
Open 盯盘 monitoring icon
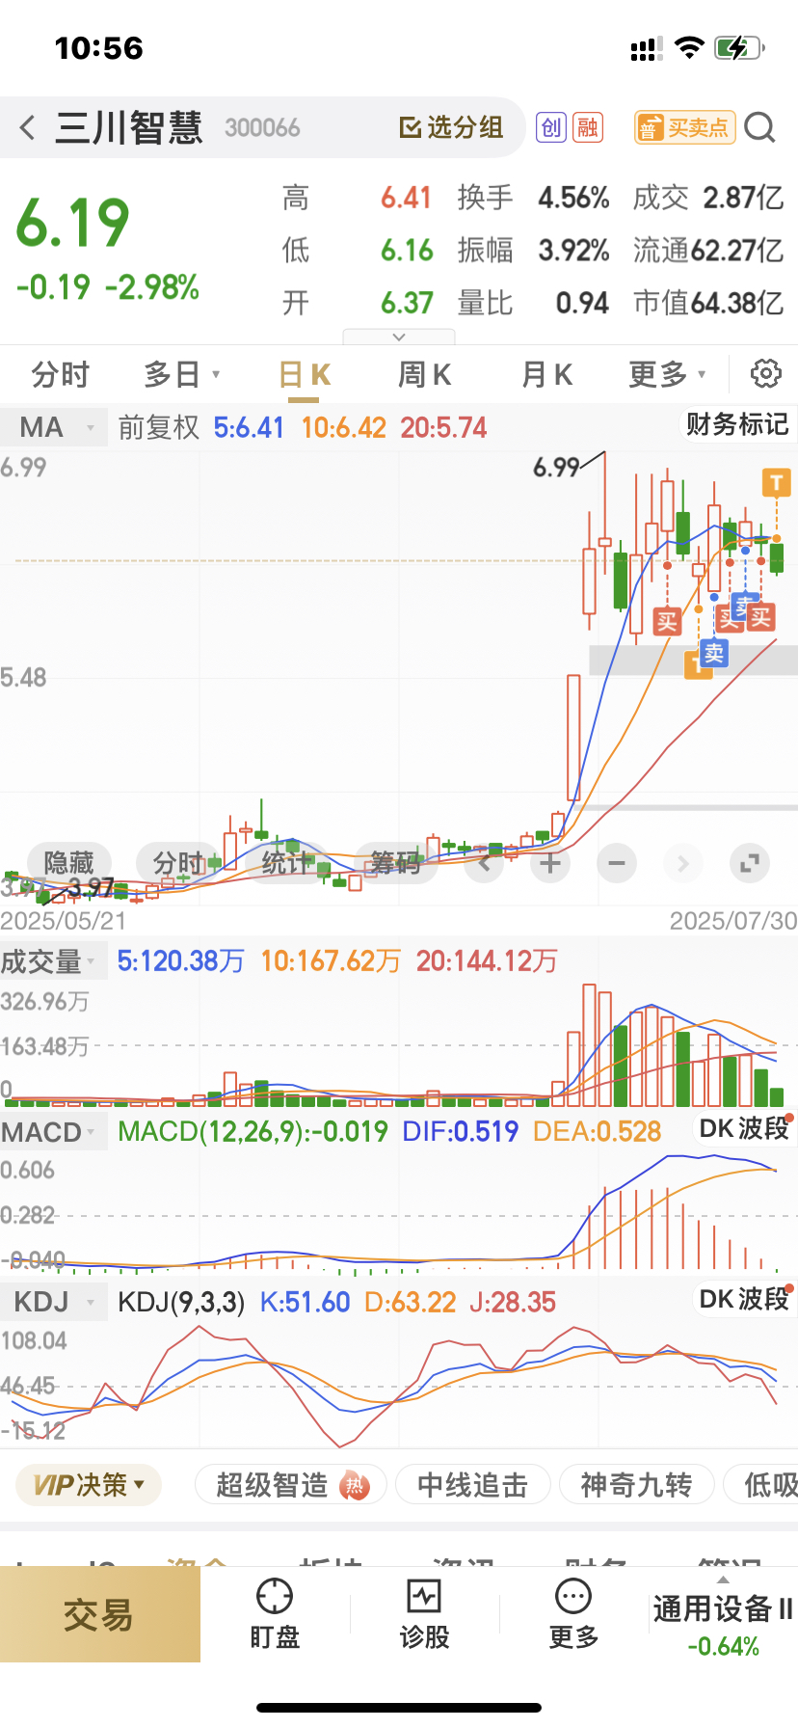275,1614
